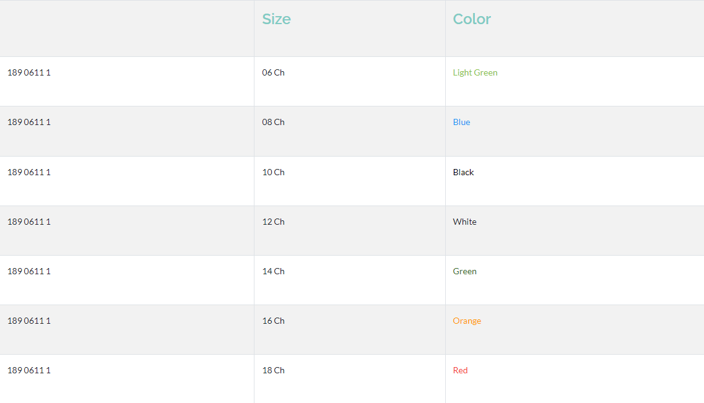Select the Green color text

pos(464,271)
